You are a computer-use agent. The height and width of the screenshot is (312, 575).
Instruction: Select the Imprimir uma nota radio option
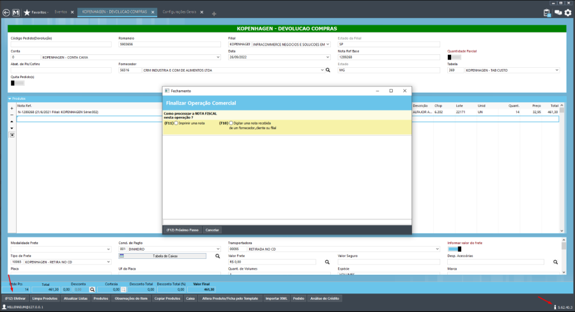[x=176, y=123]
